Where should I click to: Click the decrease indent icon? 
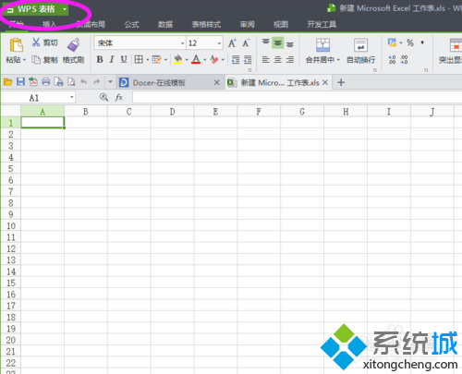pyautogui.click(x=236, y=59)
